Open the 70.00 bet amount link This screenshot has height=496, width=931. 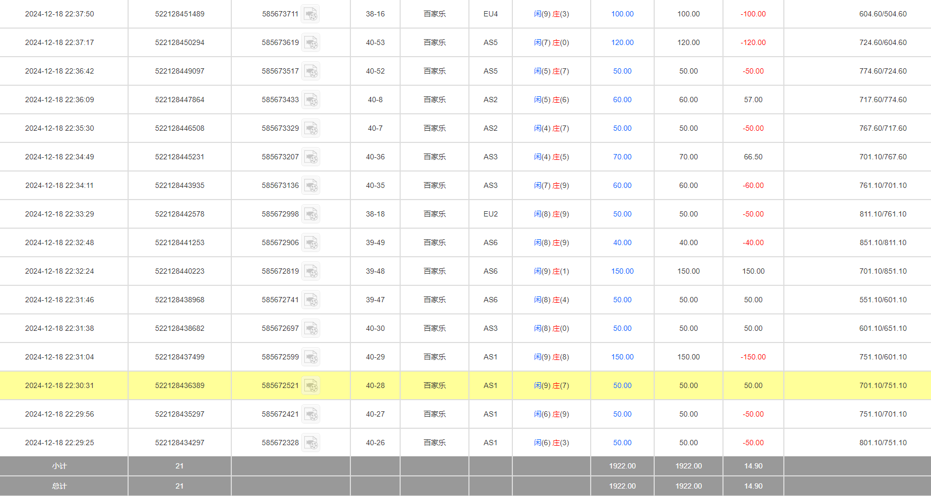[x=622, y=157]
